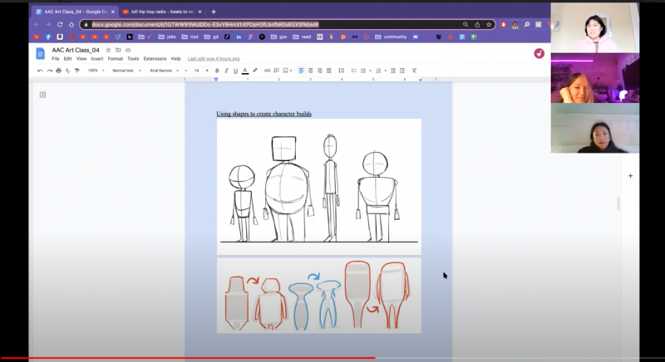Click the Undo arrow in the toolbar

40,71
